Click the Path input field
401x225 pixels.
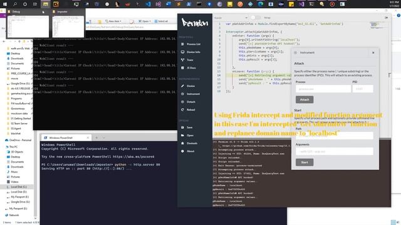pos(334,136)
